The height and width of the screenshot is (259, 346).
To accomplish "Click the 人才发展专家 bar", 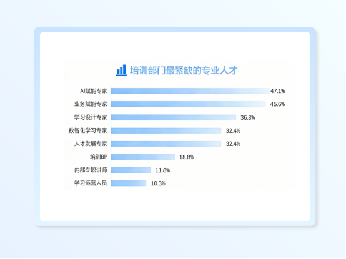I will point(166,144).
